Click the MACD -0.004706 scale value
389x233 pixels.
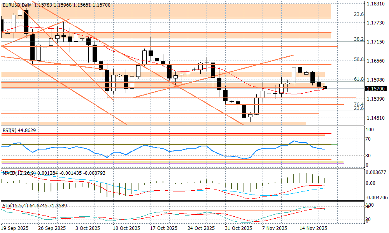[x=377, y=197]
